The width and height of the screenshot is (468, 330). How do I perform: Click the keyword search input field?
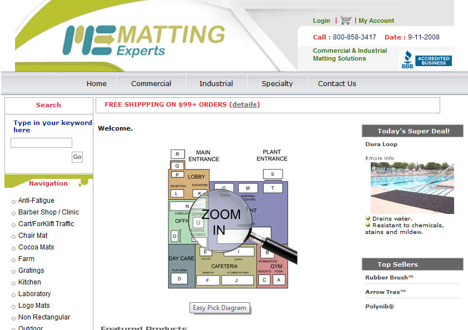click(x=41, y=143)
